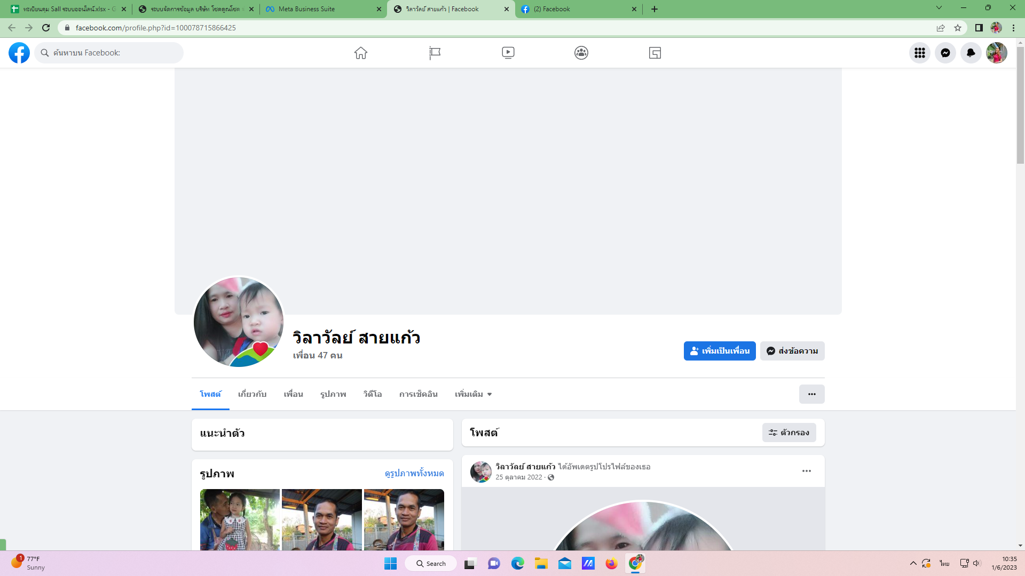Screen dimensions: 1025x576
Task: Open the Pages flag icon
Action: [x=435, y=53]
